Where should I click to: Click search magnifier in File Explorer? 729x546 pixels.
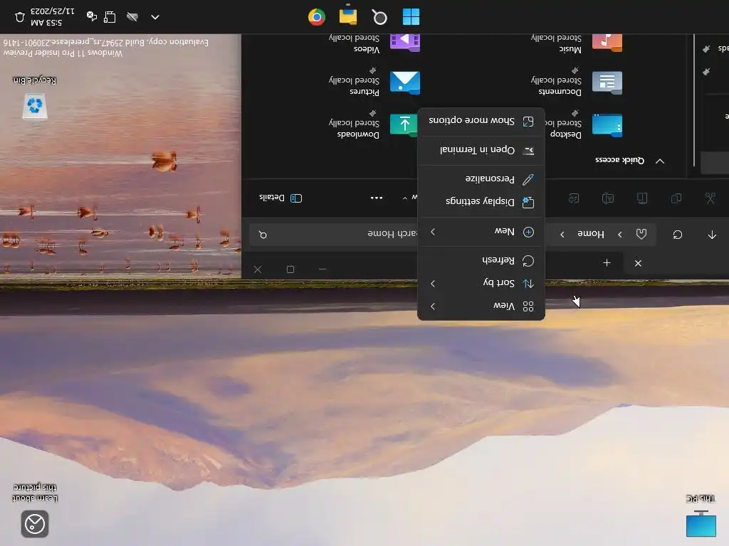tap(263, 235)
